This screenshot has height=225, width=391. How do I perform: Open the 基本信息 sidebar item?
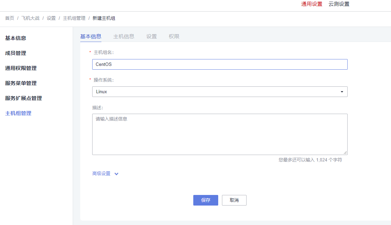pos(15,38)
